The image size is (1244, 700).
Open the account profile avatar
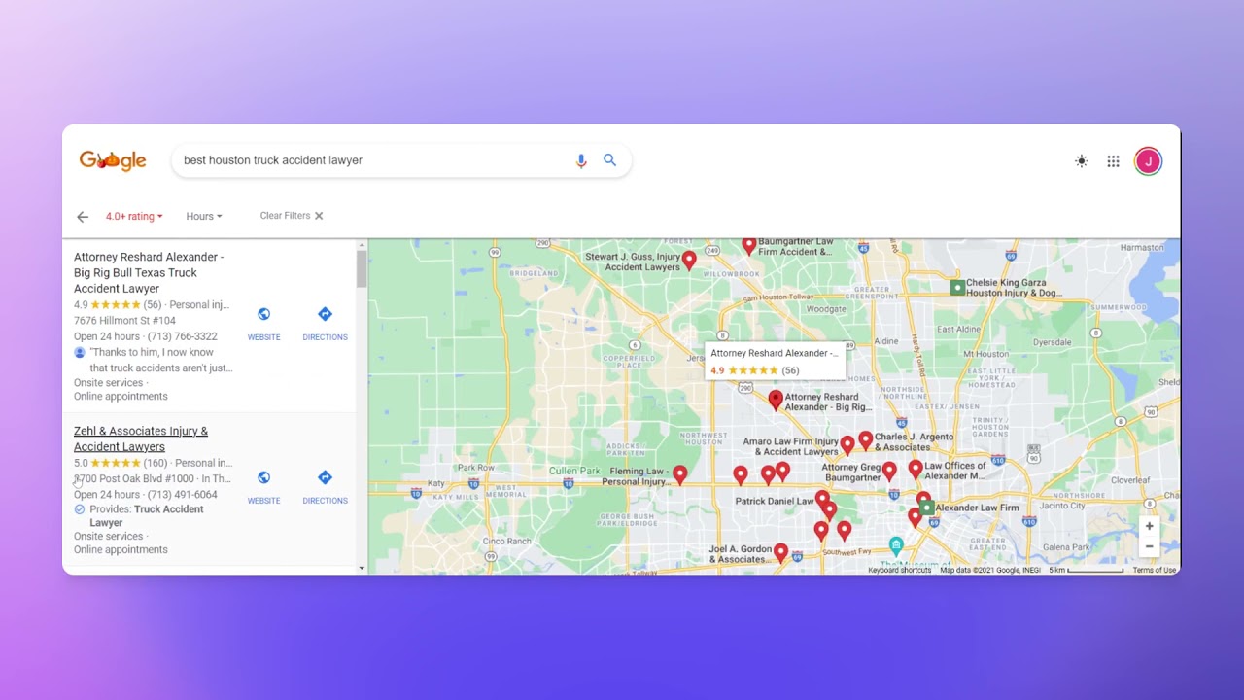click(x=1148, y=161)
